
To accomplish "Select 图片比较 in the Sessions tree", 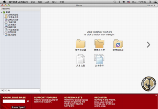I will 12,35.
